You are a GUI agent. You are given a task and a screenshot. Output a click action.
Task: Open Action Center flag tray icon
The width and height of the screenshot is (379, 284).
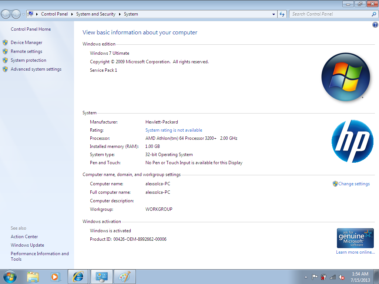[315, 277]
